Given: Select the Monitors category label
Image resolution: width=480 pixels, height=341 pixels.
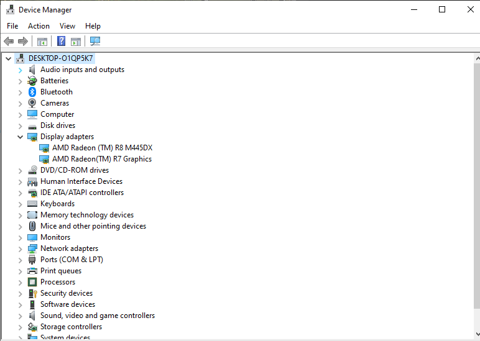Looking at the screenshot, I should point(55,237).
